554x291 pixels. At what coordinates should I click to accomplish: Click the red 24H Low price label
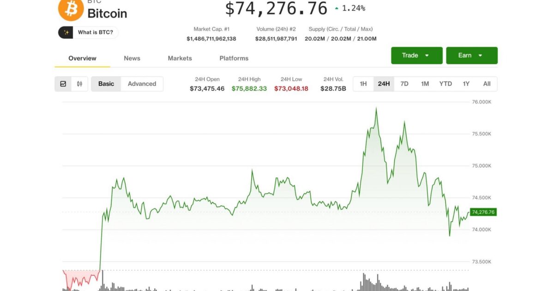coord(291,88)
